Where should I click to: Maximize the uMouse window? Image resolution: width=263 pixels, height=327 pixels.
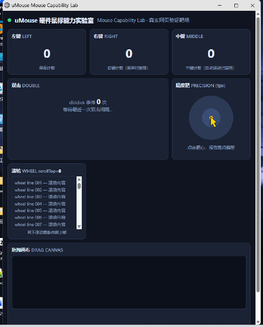(x=236, y=6)
